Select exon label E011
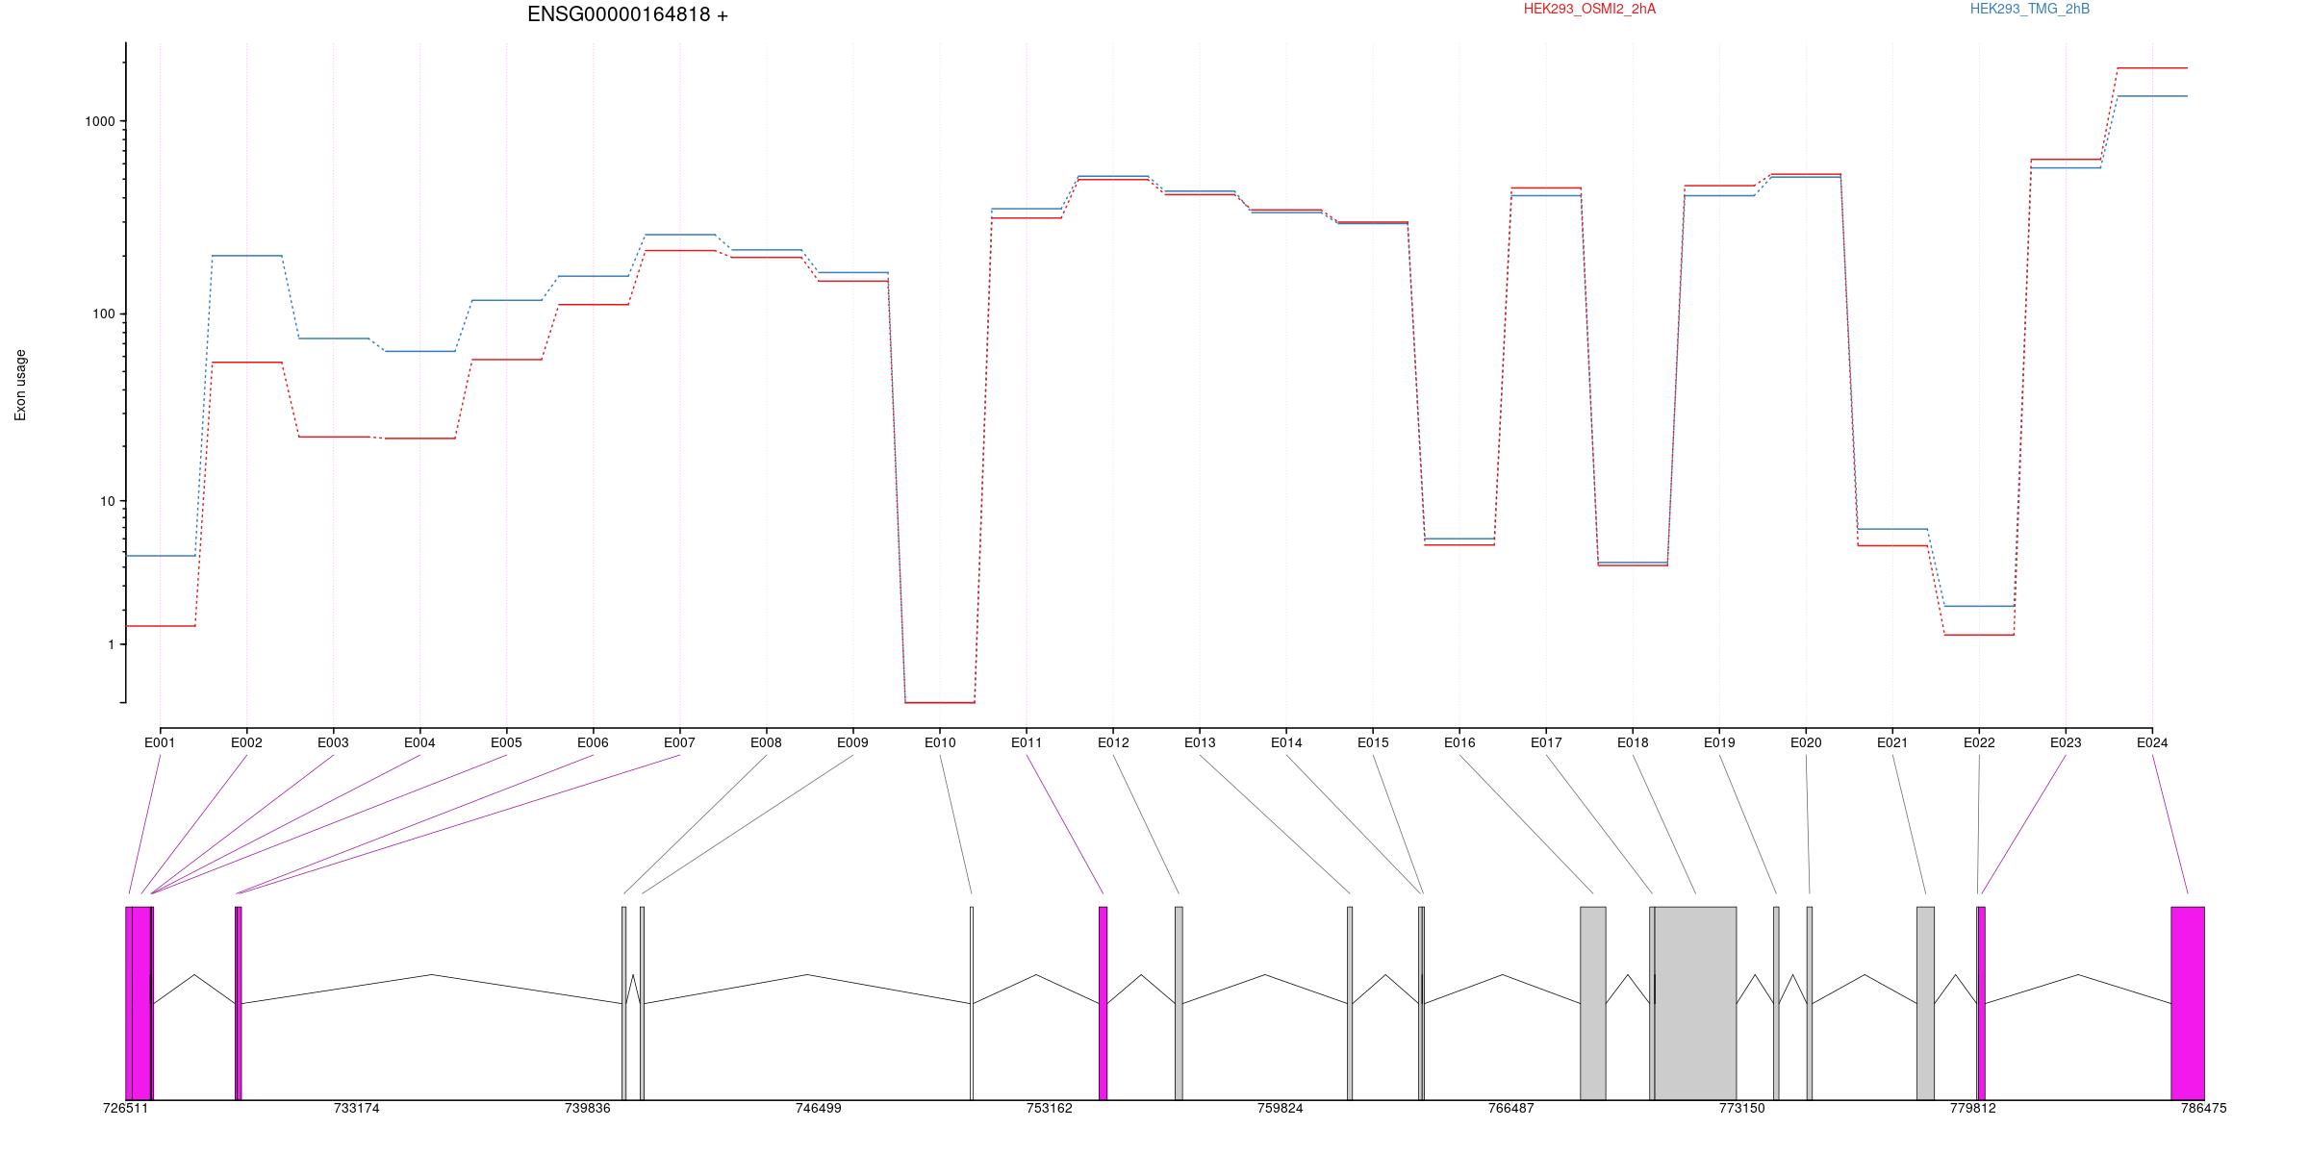 click(x=1027, y=742)
